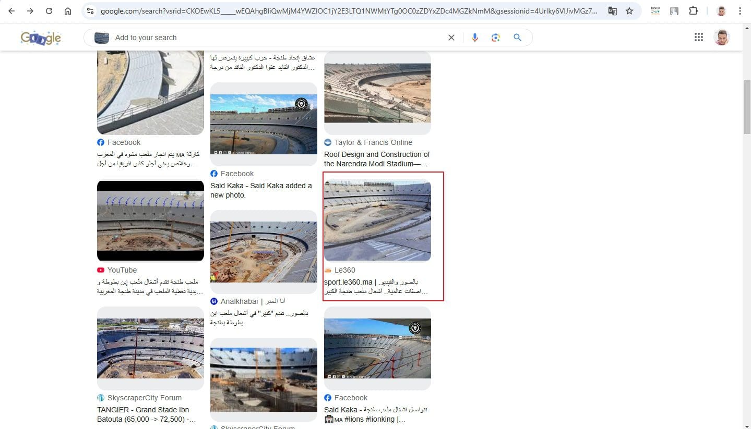Bookmark this page with star icon
The width and height of the screenshot is (751, 429).
[x=629, y=11]
